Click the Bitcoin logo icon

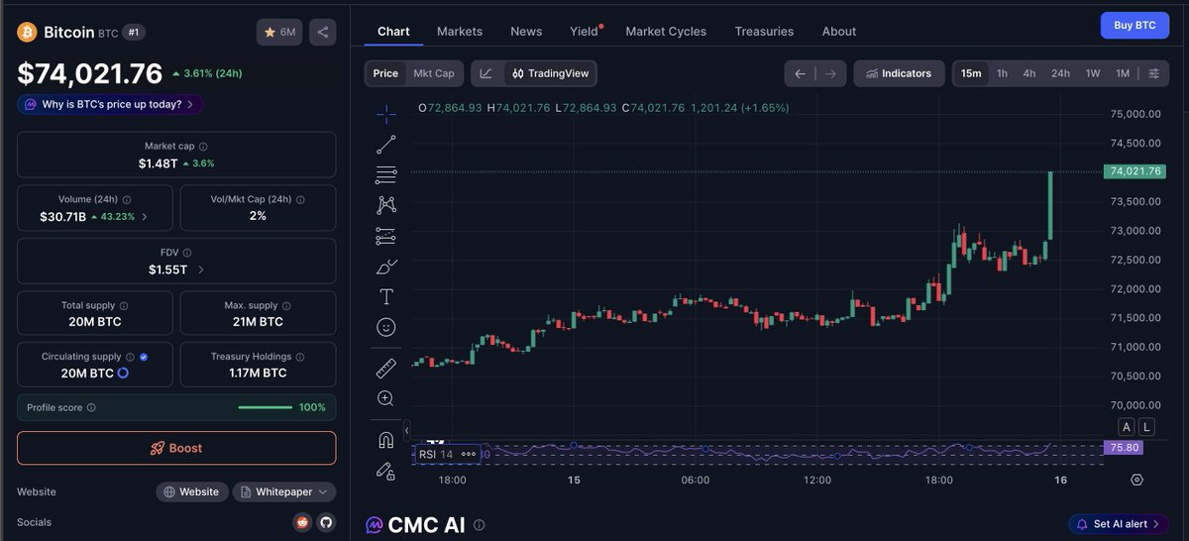[x=27, y=32]
